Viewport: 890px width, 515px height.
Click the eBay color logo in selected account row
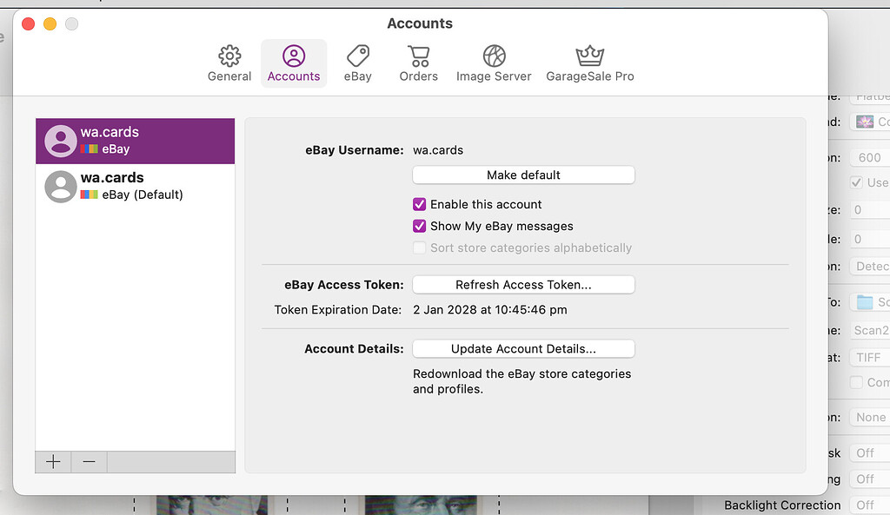click(x=90, y=149)
